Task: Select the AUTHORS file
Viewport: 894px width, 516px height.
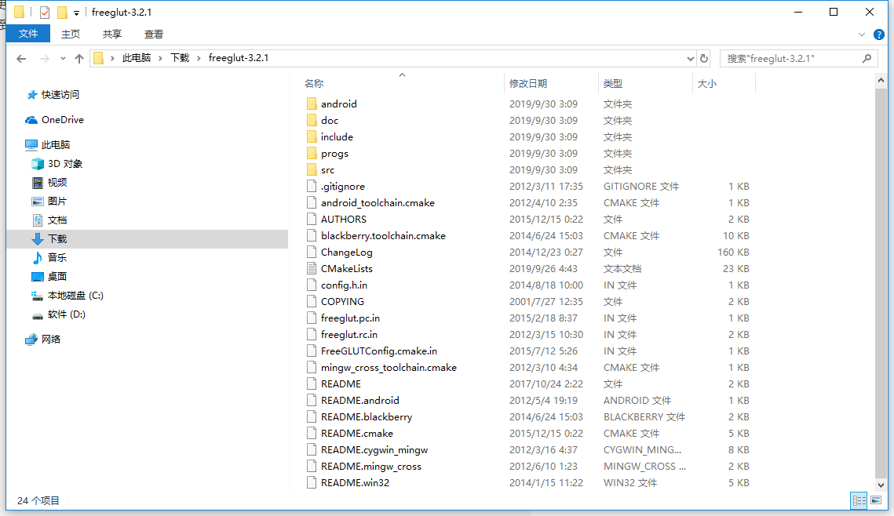Action: tap(343, 220)
